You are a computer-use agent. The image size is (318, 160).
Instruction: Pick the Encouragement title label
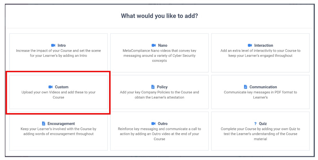tap(61, 124)
